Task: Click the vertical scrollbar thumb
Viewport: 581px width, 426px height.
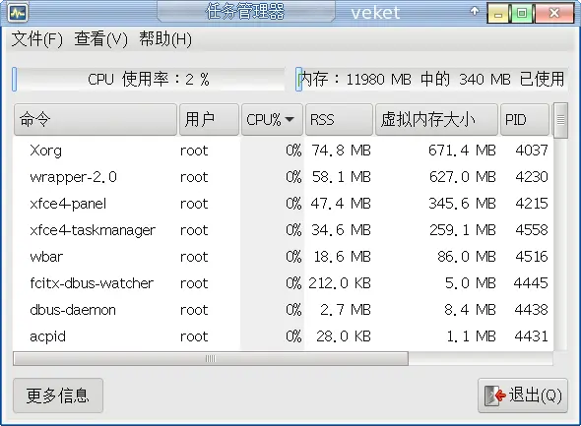Action: [x=560, y=120]
